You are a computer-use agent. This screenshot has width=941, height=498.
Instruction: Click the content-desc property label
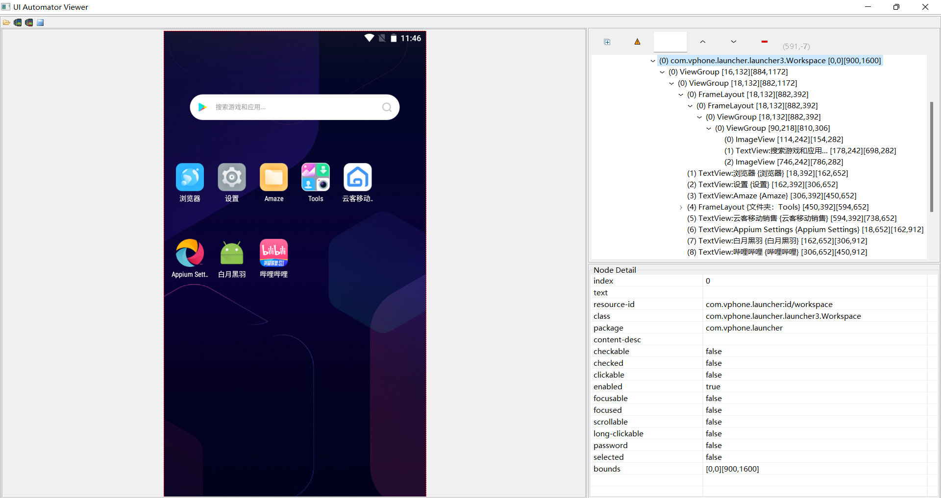(617, 340)
